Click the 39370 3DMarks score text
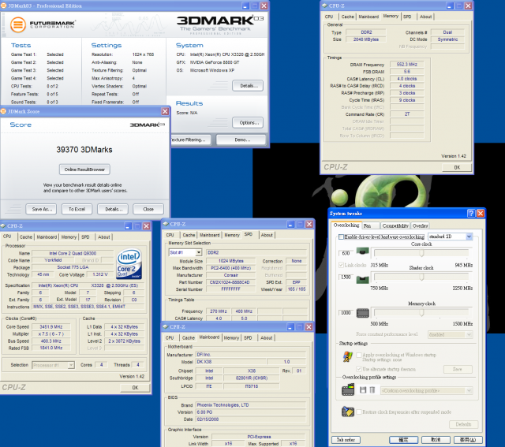 point(84,150)
